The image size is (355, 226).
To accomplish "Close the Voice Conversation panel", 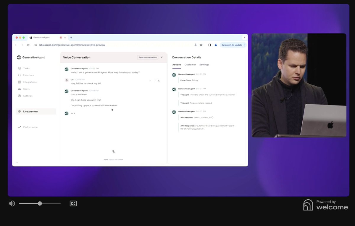I will click(x=162, y=57).
